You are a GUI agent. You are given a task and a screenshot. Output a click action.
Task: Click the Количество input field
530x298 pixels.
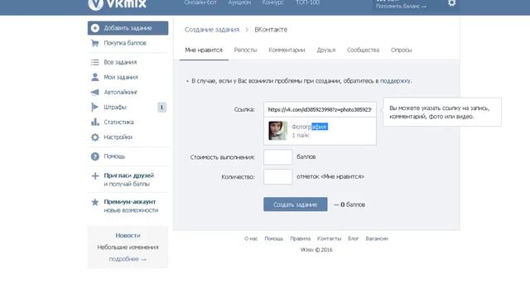coord(278,176)
